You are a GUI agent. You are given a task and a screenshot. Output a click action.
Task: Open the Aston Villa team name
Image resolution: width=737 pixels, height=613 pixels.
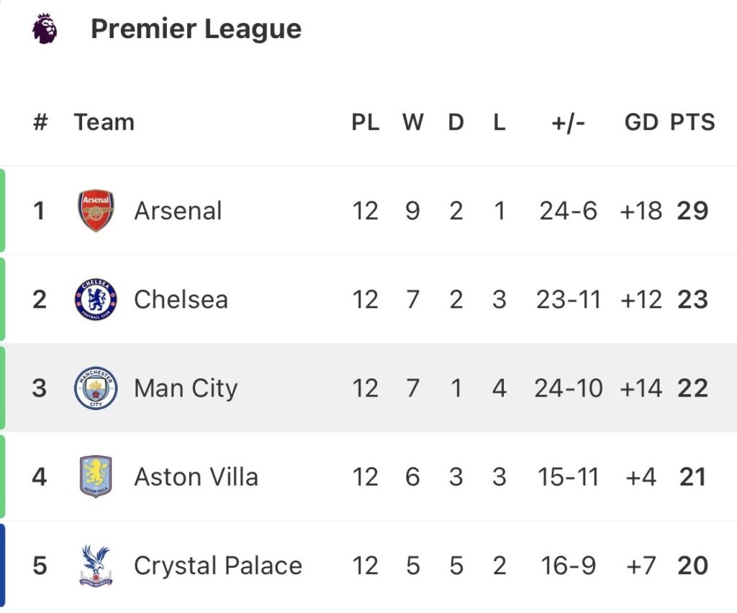click(x=196, y=477)
